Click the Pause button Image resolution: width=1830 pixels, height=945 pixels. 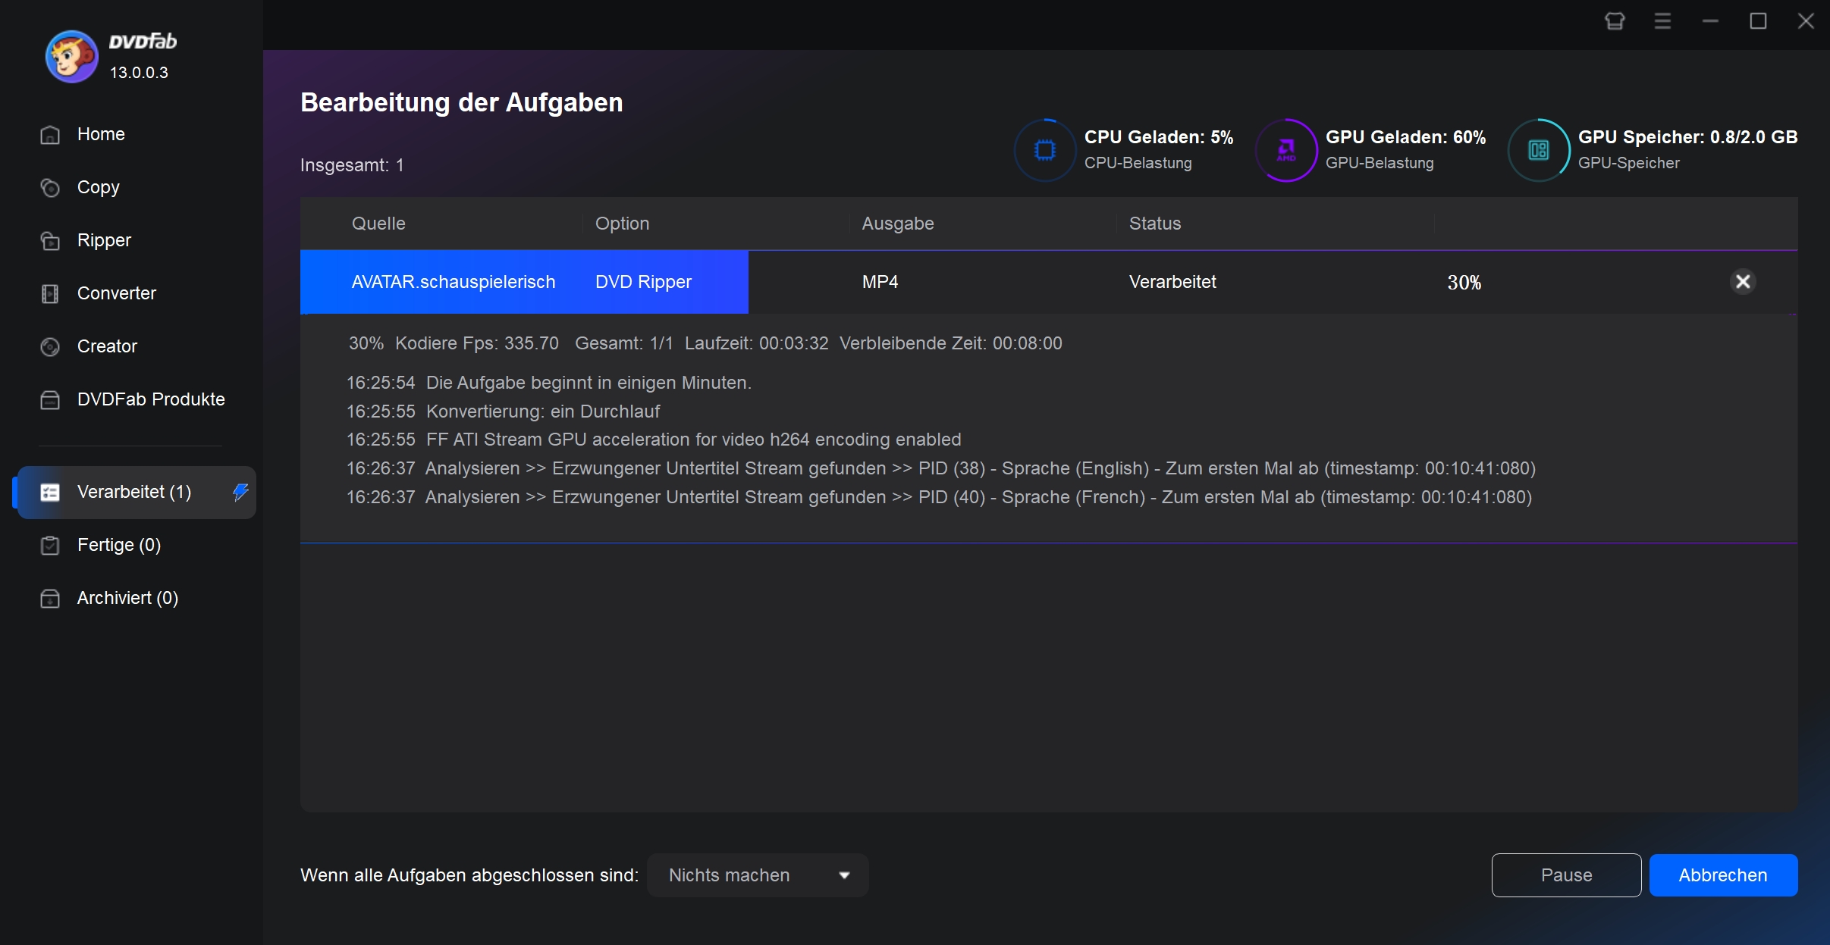(1566, 875)
